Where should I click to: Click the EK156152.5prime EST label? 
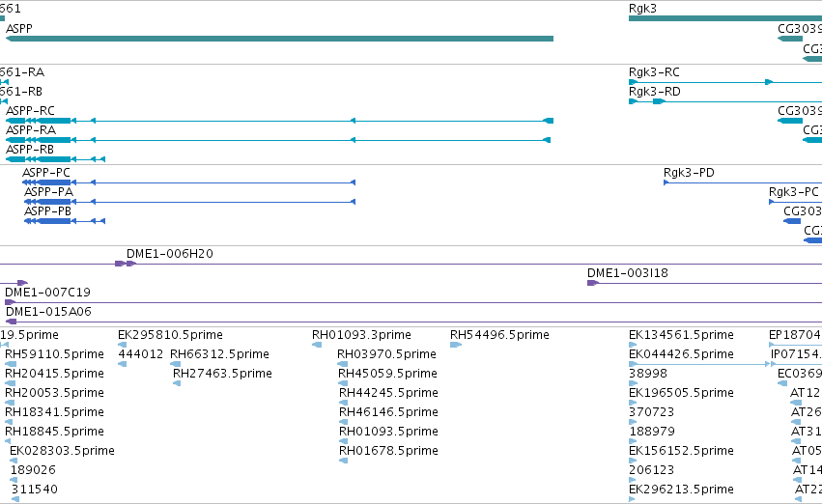[x=681, y=451]
